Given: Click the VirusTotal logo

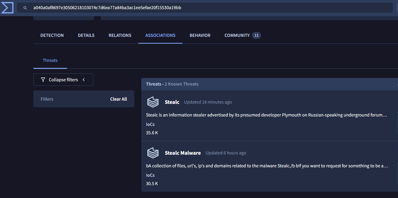Looking at the screenshot, I should tap(7, 8).
